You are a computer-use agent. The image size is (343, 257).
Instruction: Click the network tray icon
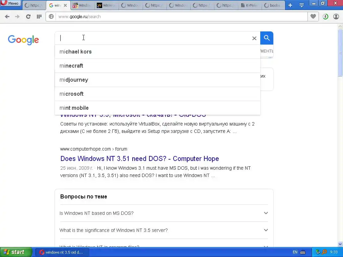pos(318,252)
